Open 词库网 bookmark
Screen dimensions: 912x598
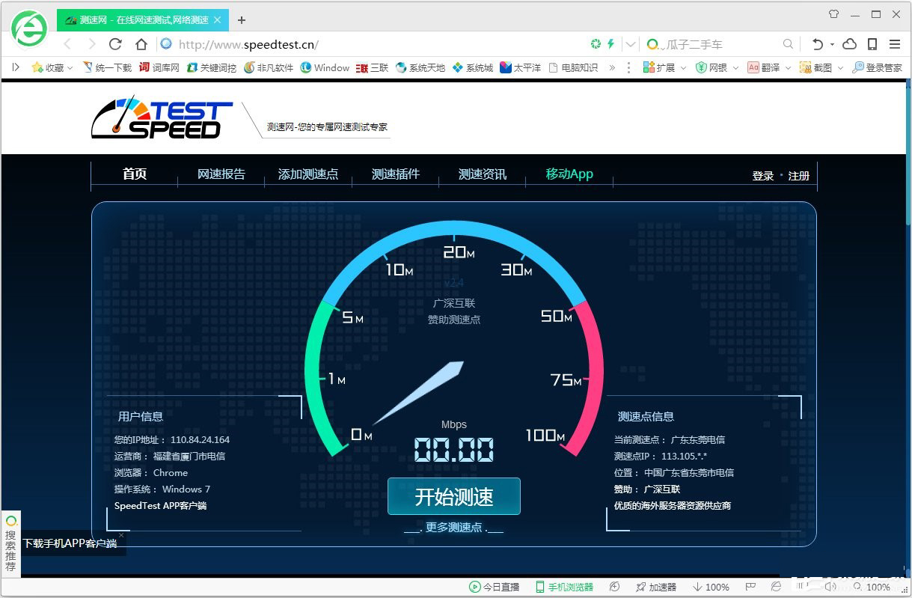pyautogui.click(x=159, y=67)
